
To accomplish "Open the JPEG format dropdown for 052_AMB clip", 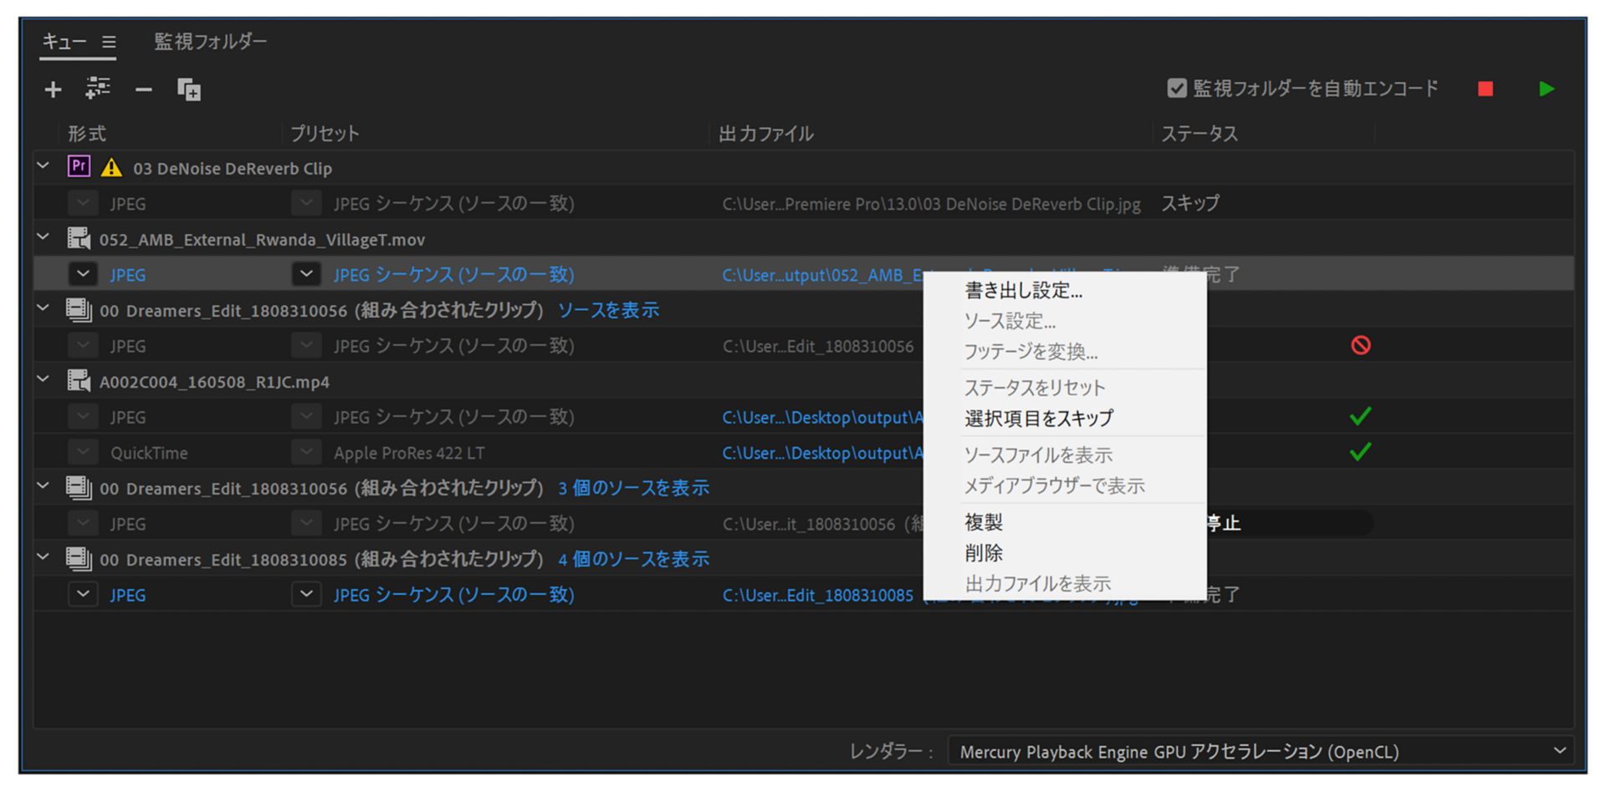I will (83, 273).
